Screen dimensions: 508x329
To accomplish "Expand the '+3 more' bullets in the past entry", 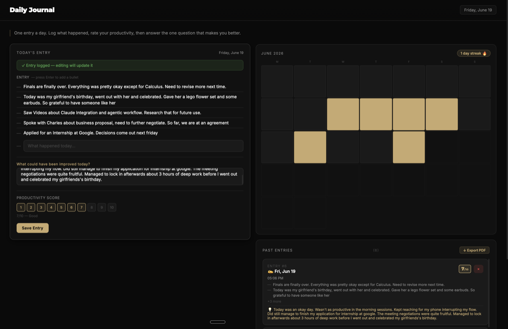I will point(274,301).
